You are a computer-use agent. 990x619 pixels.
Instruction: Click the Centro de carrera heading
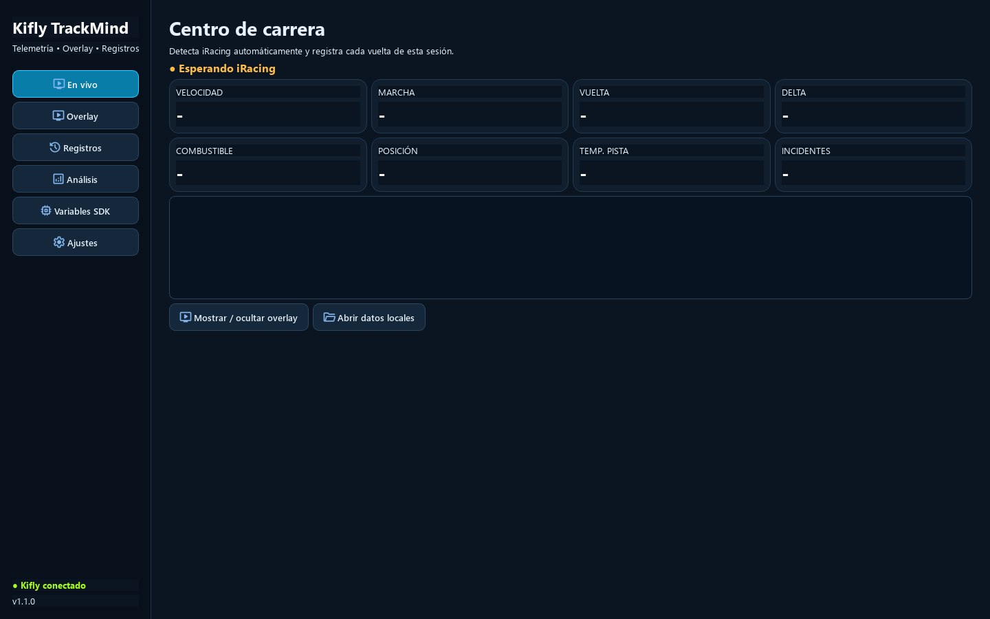pos(247,29)
